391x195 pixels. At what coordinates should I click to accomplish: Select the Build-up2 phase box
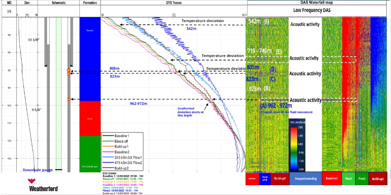click(378, 179)
